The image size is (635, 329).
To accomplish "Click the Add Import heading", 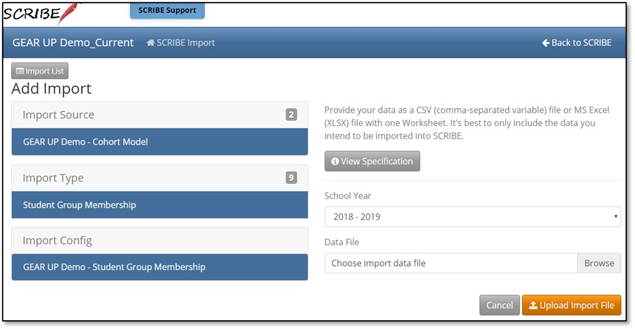I will [51, 89].
